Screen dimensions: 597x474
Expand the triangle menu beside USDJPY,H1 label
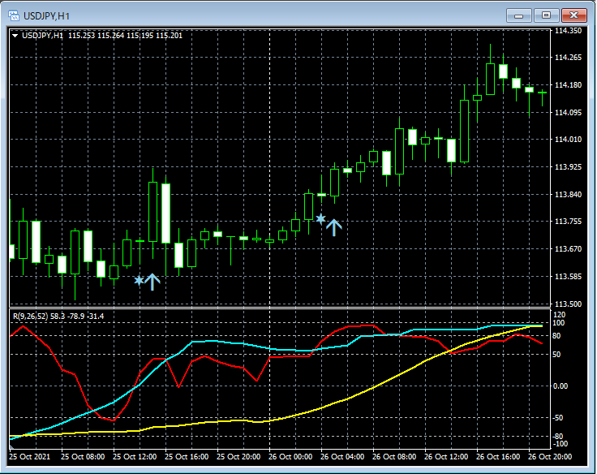click(15, 36)
